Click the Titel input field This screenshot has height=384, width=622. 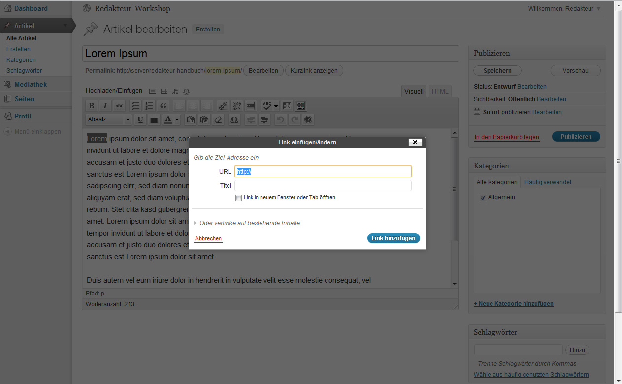[323, 185]
